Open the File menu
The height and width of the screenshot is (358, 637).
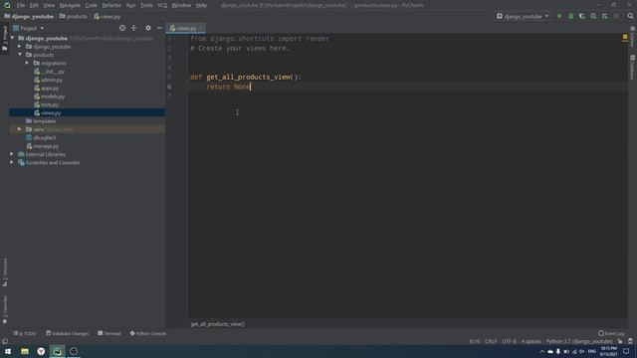tap(21, 5)
